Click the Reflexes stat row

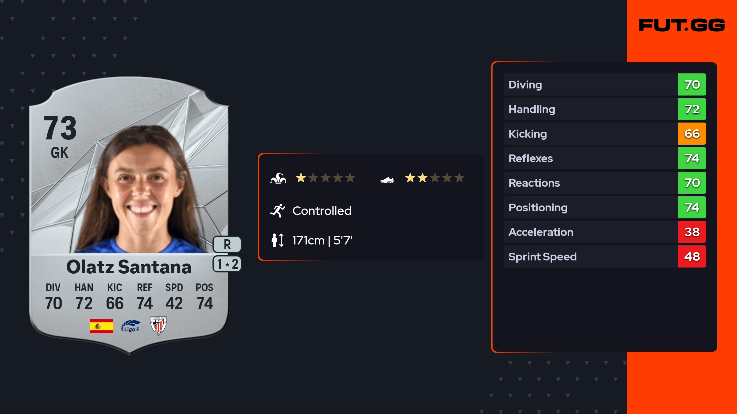[x=590, y=158]
